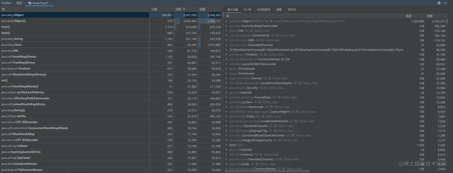Open the 摘要 summary tab
The image size is (453, 173).
pos(279,9)
